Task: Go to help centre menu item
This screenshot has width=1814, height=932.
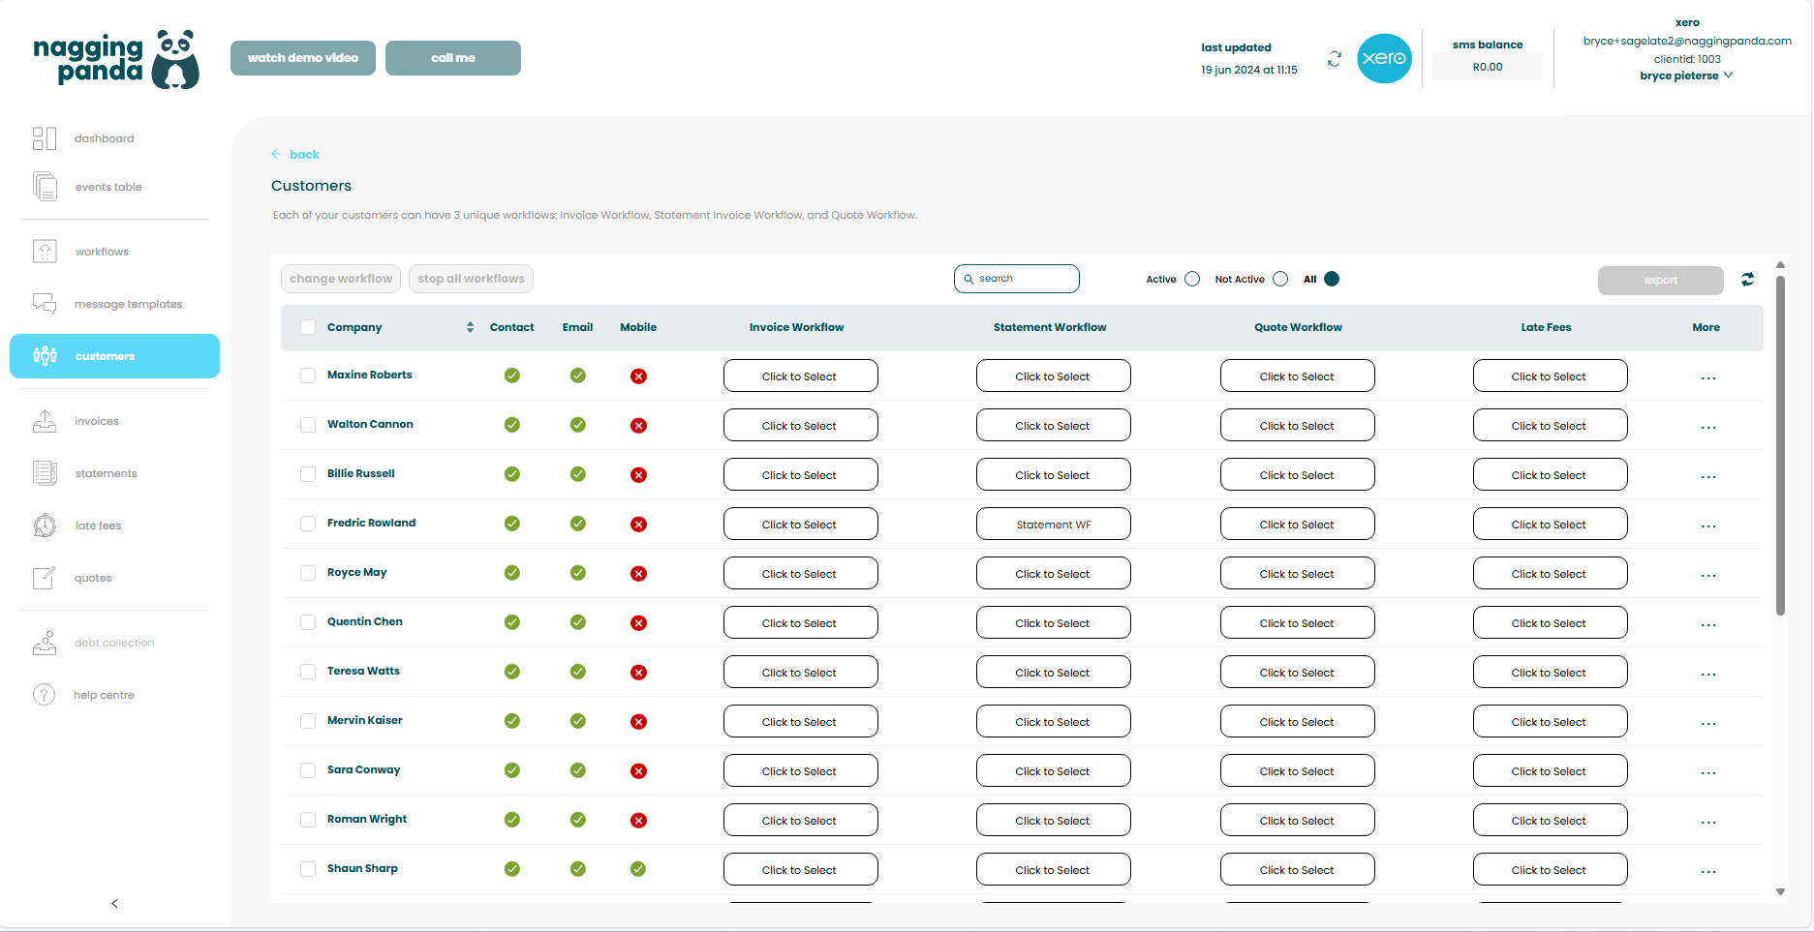Action: pyautogui.click(x=104, y=695)
